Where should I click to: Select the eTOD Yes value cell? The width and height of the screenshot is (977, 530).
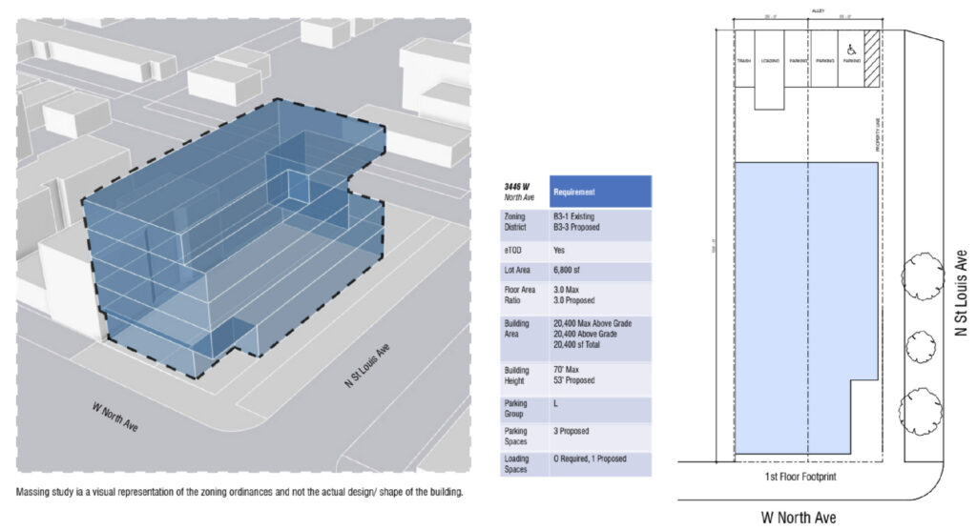coord(600,250)
